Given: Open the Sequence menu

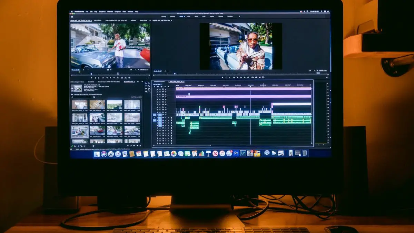Looking at the screenshot, I should point(102,12).
